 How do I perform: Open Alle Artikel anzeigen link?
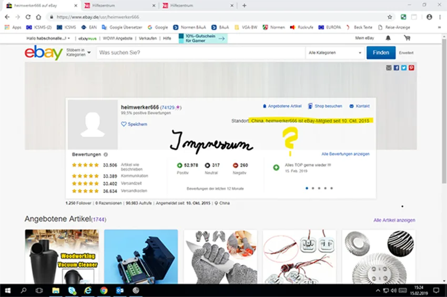[x=394, y=220]
